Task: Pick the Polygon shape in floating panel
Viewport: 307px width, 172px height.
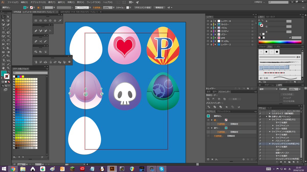Action: (50, 20)
